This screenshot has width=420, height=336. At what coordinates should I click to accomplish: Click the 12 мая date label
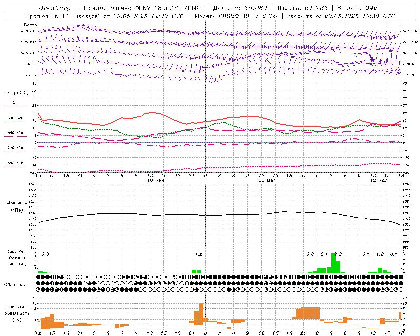[379, 180]
